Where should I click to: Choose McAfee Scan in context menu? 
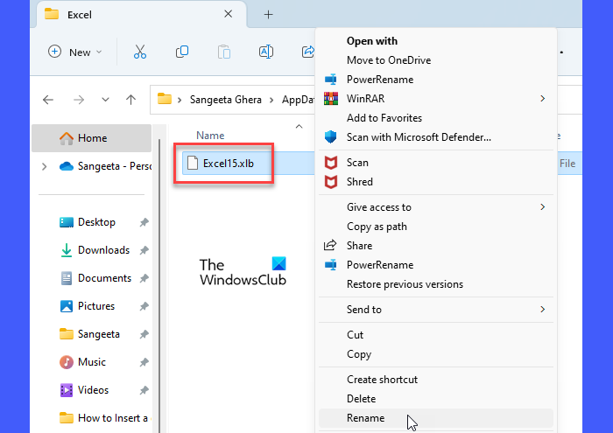(x=436, y=163)
